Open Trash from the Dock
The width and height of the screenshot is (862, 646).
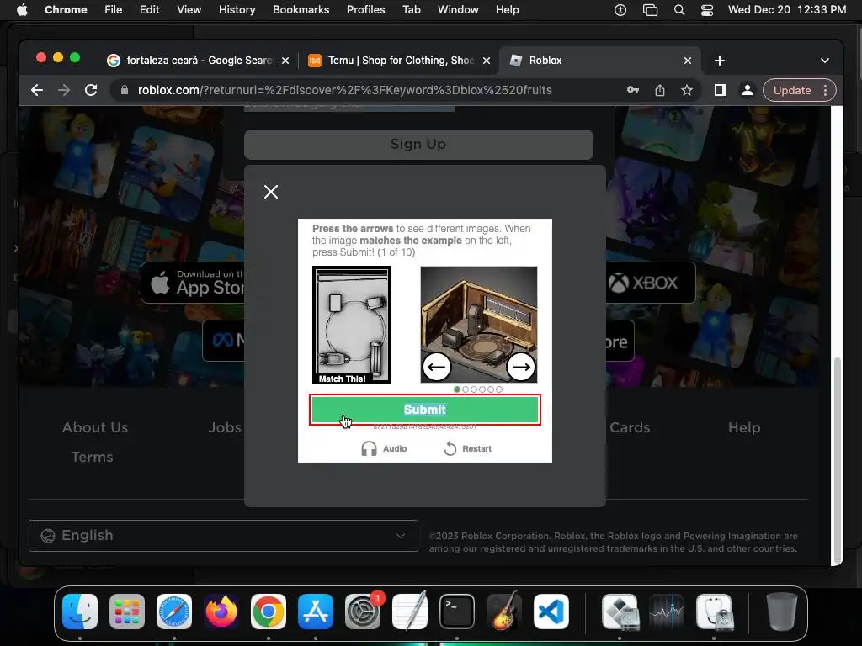pos(782,612)
